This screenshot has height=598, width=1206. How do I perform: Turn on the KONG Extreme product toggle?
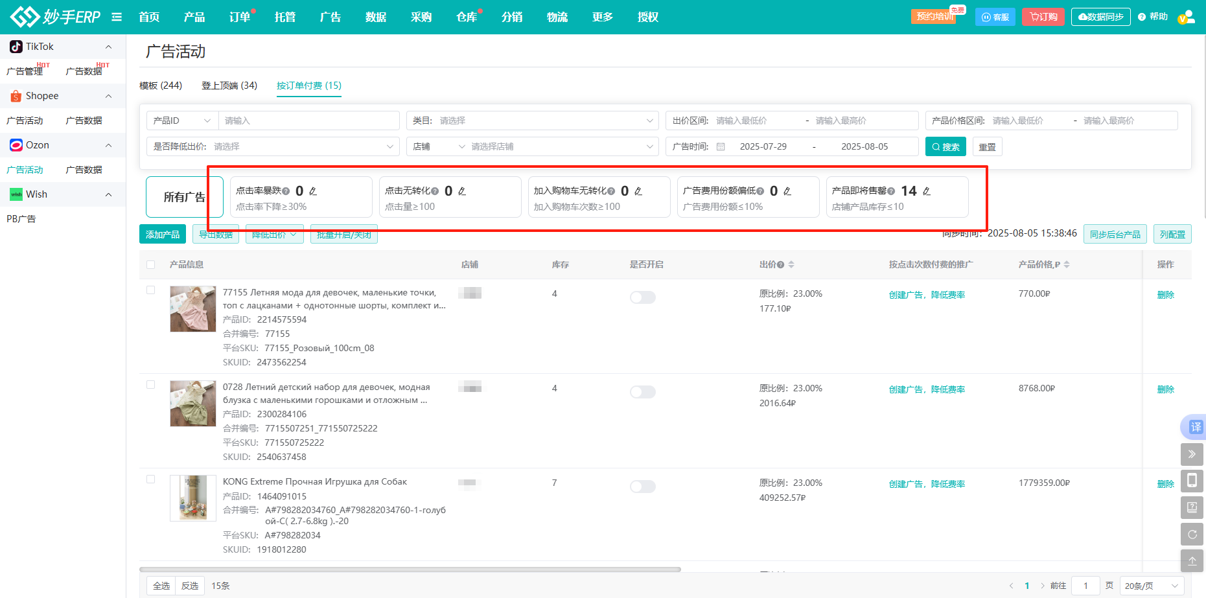[643, 487]
